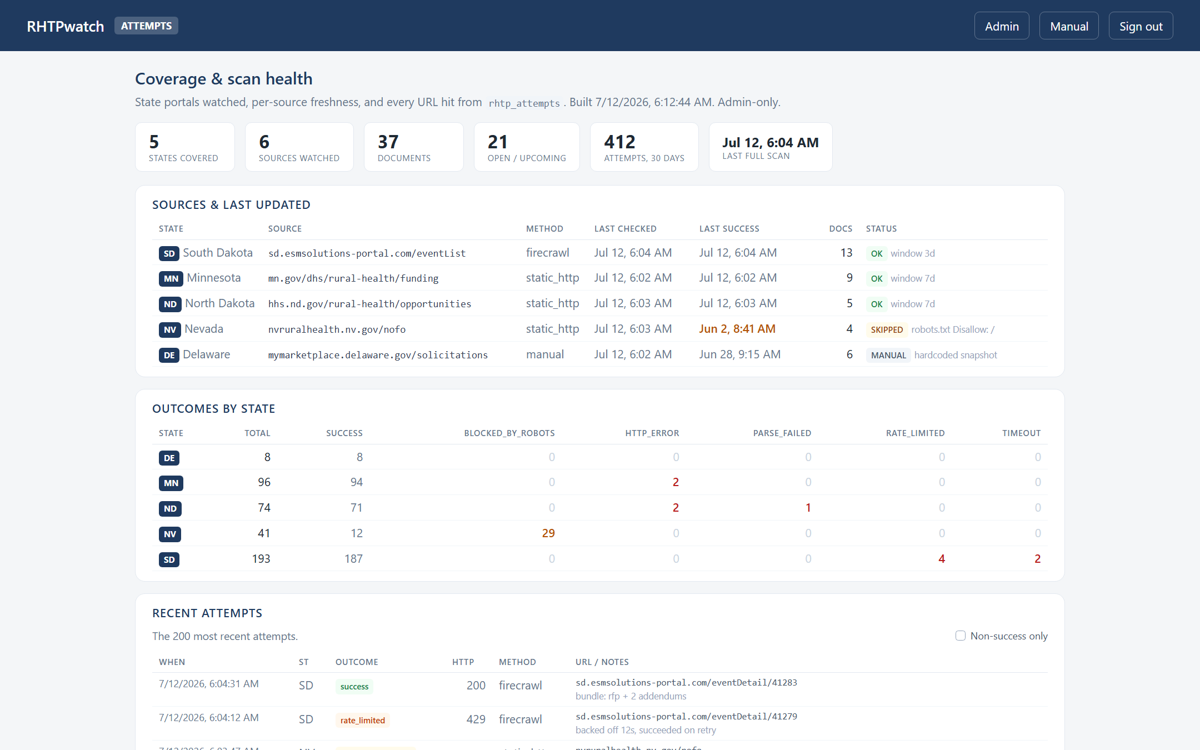
Task: Click the BLOCKED_BY_ROBOTS column header
Action: 509,433
